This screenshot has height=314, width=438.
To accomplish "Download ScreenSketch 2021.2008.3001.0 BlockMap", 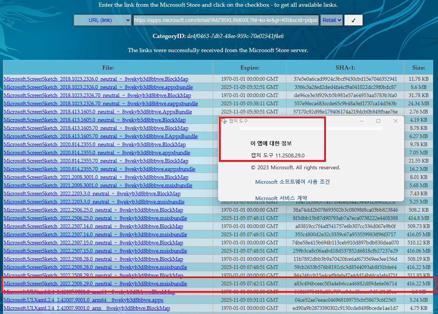I will 96,177.
